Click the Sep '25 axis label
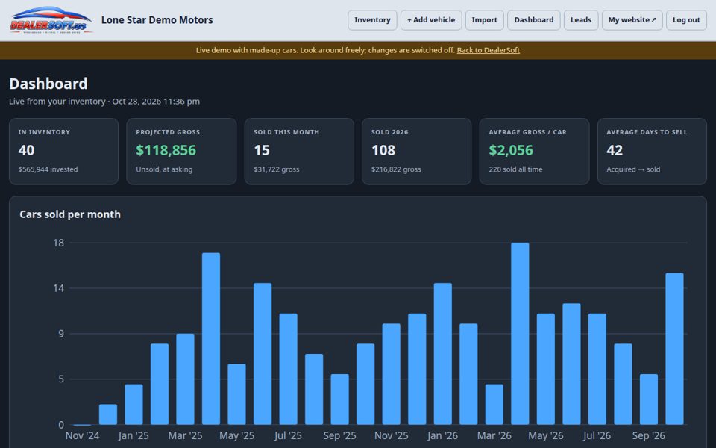The height and width of the screenshot is (448, 716). click(340, 435)
